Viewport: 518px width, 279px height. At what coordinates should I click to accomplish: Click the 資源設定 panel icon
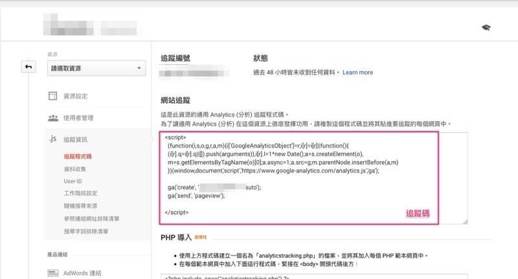(53, 96)
